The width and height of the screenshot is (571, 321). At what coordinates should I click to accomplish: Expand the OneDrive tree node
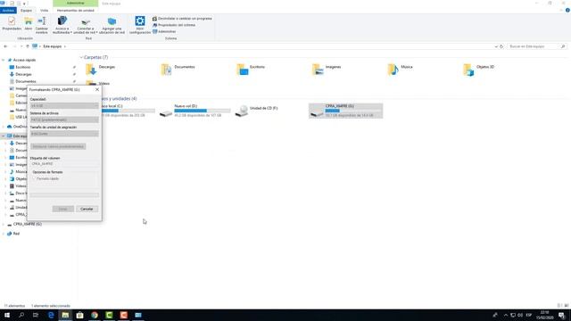pyautogui.click(x=4, y=127)
